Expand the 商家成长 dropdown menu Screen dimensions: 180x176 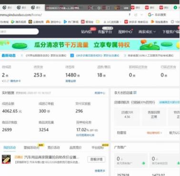[x=147, y=32]
